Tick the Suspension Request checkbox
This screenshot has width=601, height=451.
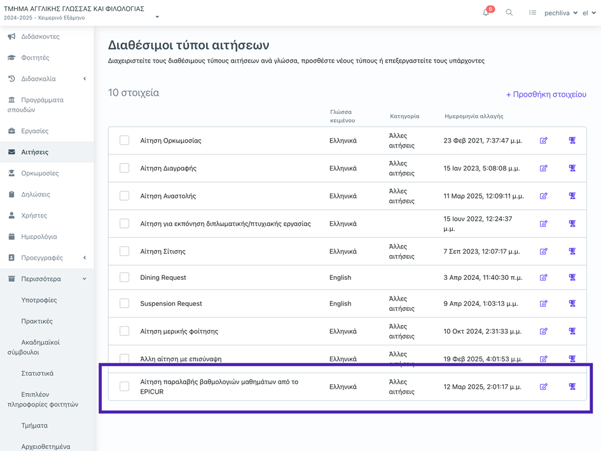point(124,303)
